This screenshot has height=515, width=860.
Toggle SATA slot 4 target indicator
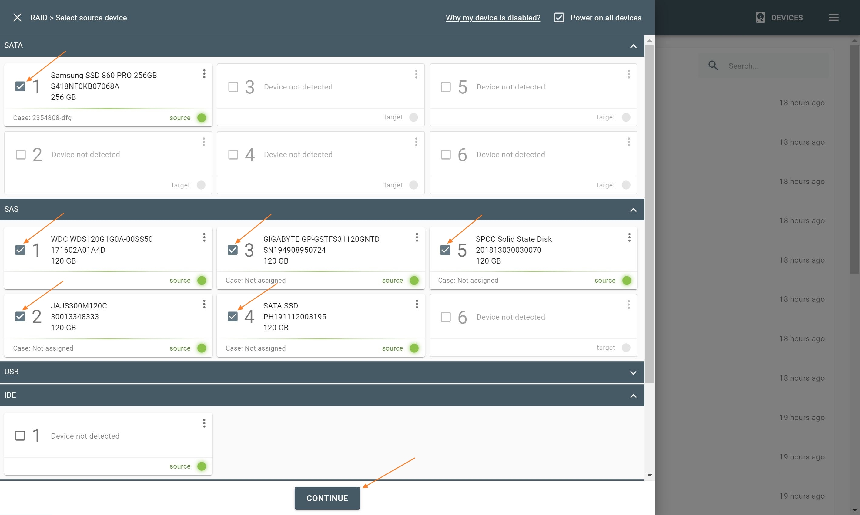(x=413, y=185)
